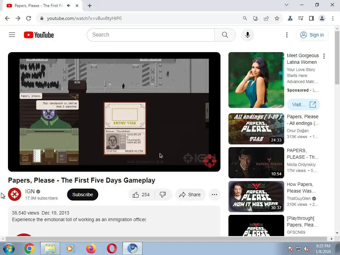Open Windows Start menu
340x255 pixels.
click(x=9, y=248)
